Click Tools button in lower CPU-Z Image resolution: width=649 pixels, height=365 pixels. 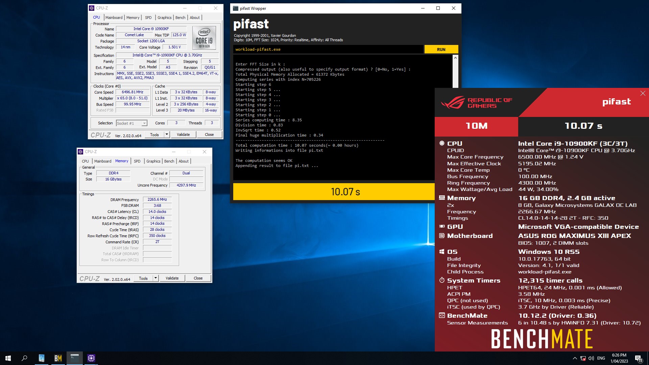pyautogui.click(x=143, y=278)
